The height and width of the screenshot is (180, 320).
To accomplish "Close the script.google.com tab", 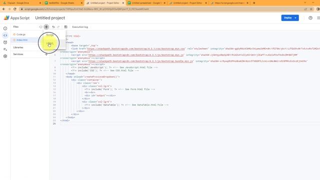I will pyautogui.click(x=247, y=3).
